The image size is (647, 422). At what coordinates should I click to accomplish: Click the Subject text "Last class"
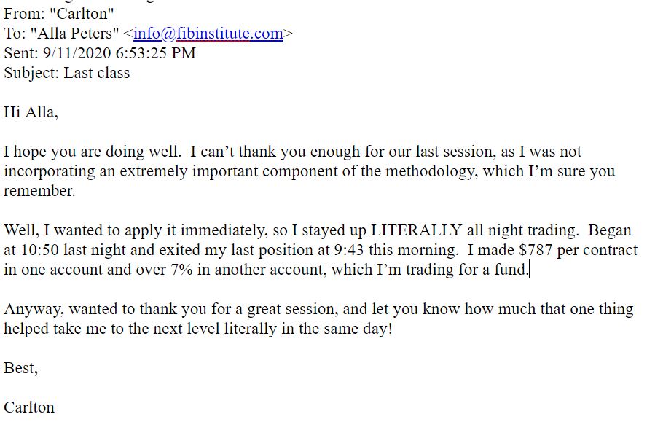(x=97, y=73)
